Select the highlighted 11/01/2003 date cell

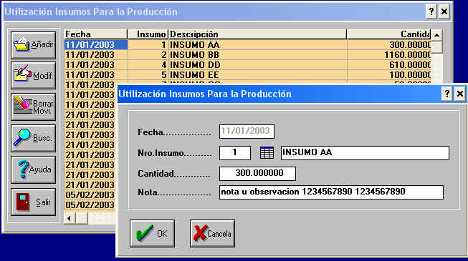[96, 44]
